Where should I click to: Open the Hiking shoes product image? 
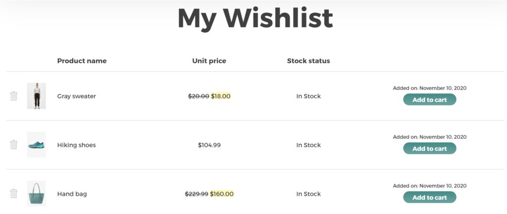click(36, 145)
